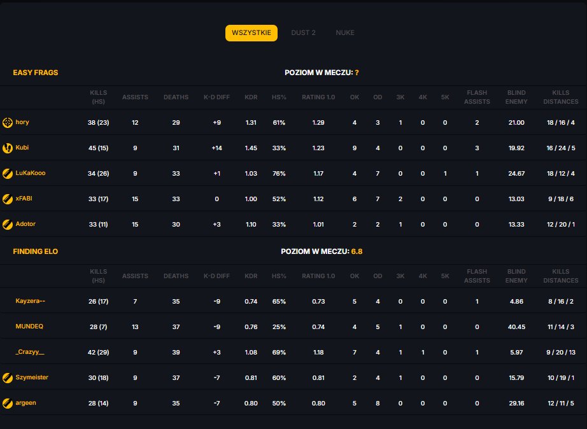Click K-D DIFF header in EASY FRAGS table
This screenshot has width=587, height=429.
click(216, 97)
